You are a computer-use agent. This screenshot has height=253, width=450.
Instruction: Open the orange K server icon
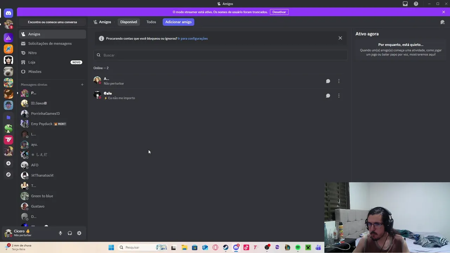tap(8, 49)
